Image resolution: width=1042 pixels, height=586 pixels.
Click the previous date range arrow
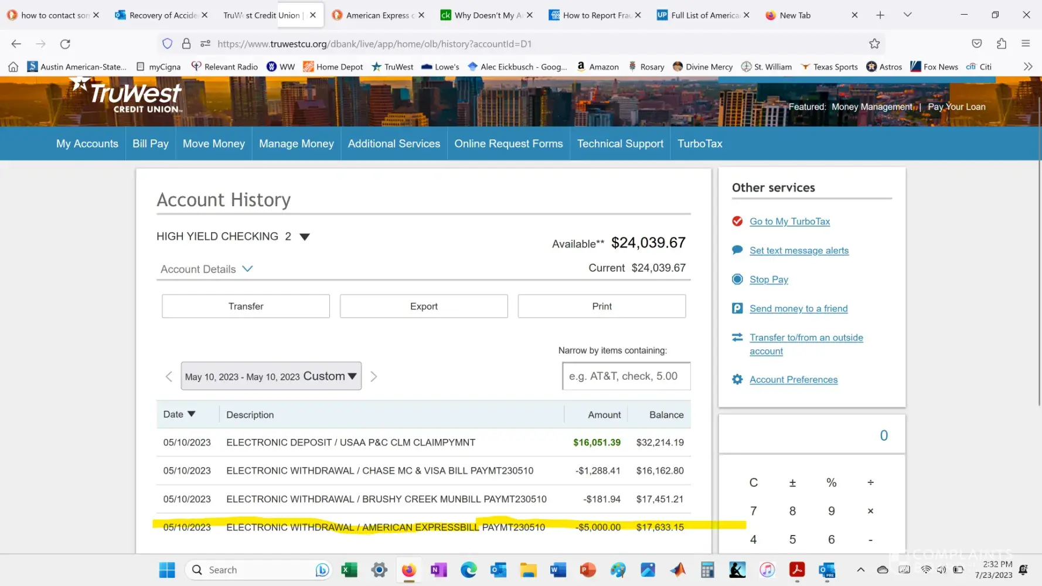(x=169, y=376)
